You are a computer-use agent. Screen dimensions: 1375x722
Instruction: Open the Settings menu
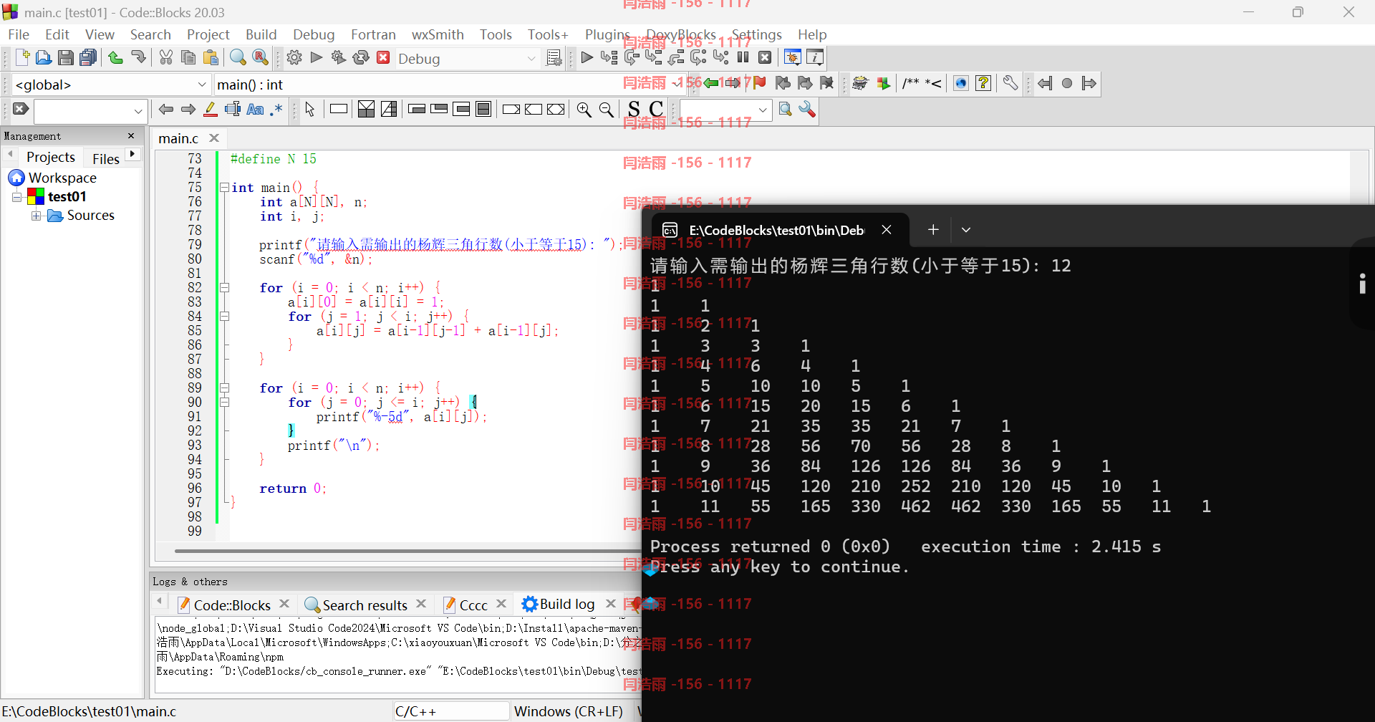pyautogui.click(x=756, y=34)
